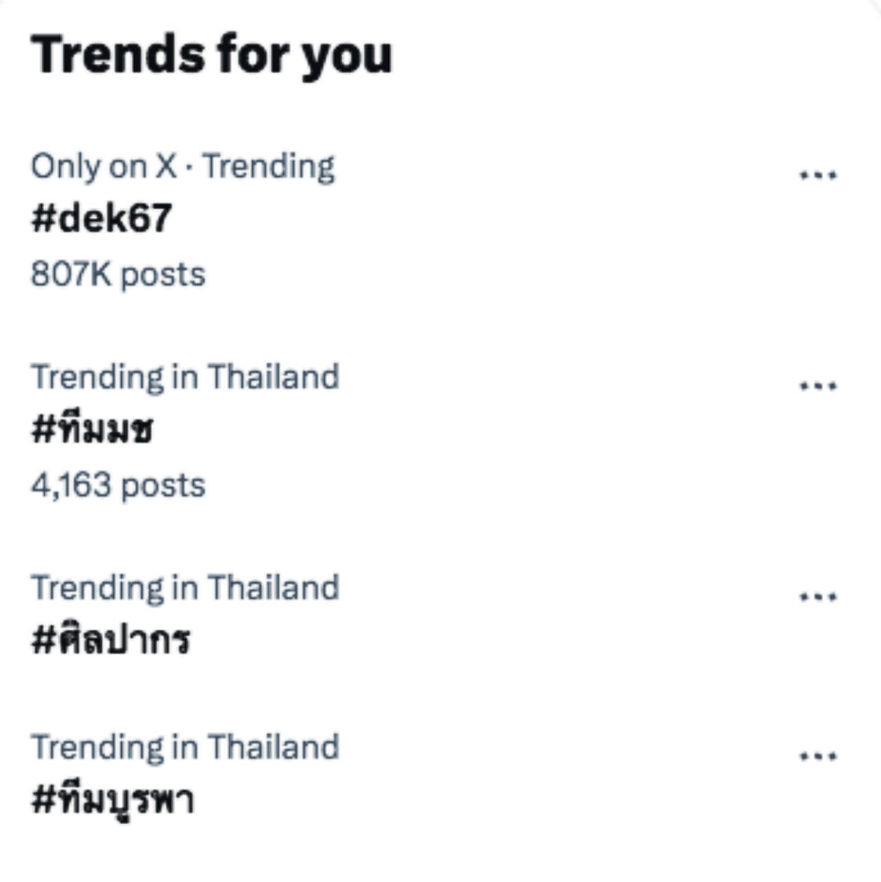Click blank space right of #ศิลปากร hashtag
This screenshot has width=881, height=882.
click(x=482, y=640)
